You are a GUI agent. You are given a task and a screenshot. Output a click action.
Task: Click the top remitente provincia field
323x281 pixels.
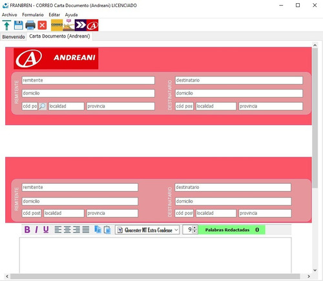121,106
